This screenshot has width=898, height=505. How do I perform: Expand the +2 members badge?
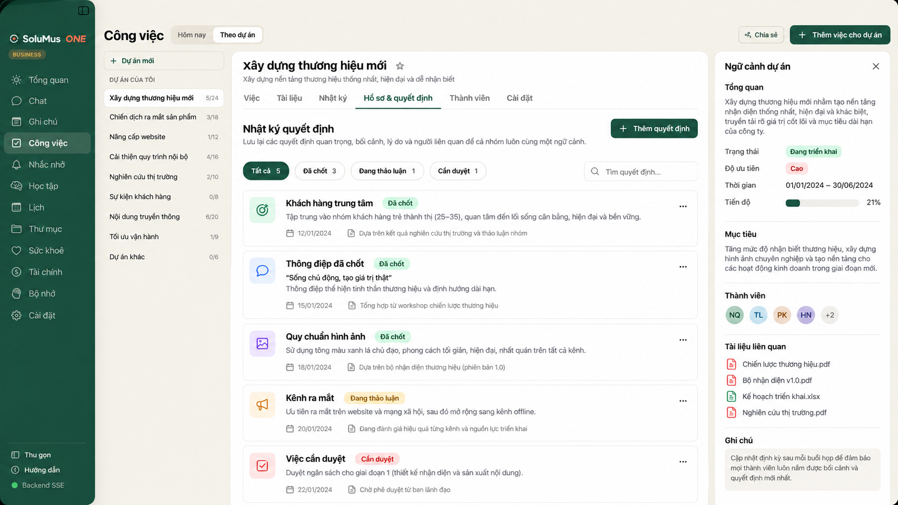[x=830, y=315]
